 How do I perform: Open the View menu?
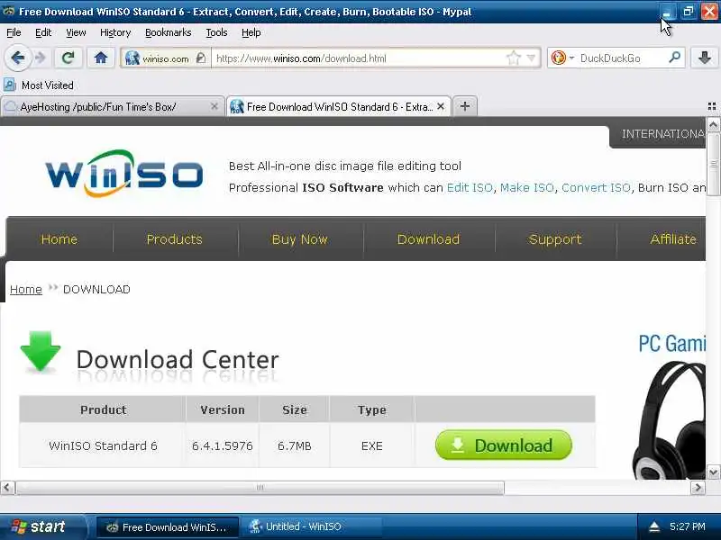pos(76,32)
